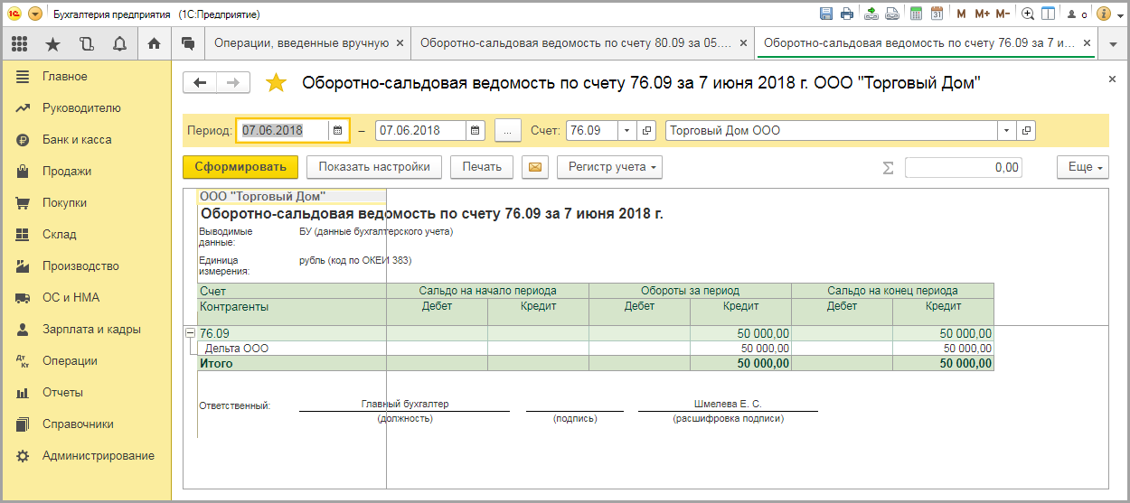Image resolution: width=1130 pixels, height=503 pixels.
Task: Open calendar picker for the start date
Action: tap(337, 130)
